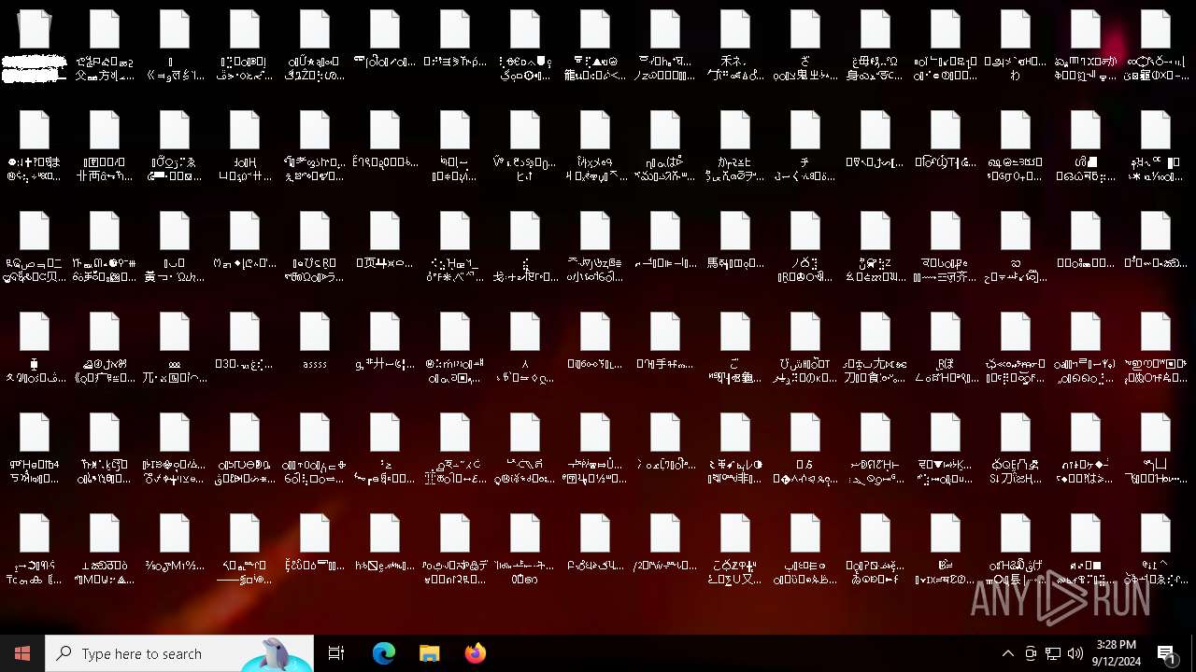
Task: Select the file starting with "かг" characters
Action: (735, 146)
